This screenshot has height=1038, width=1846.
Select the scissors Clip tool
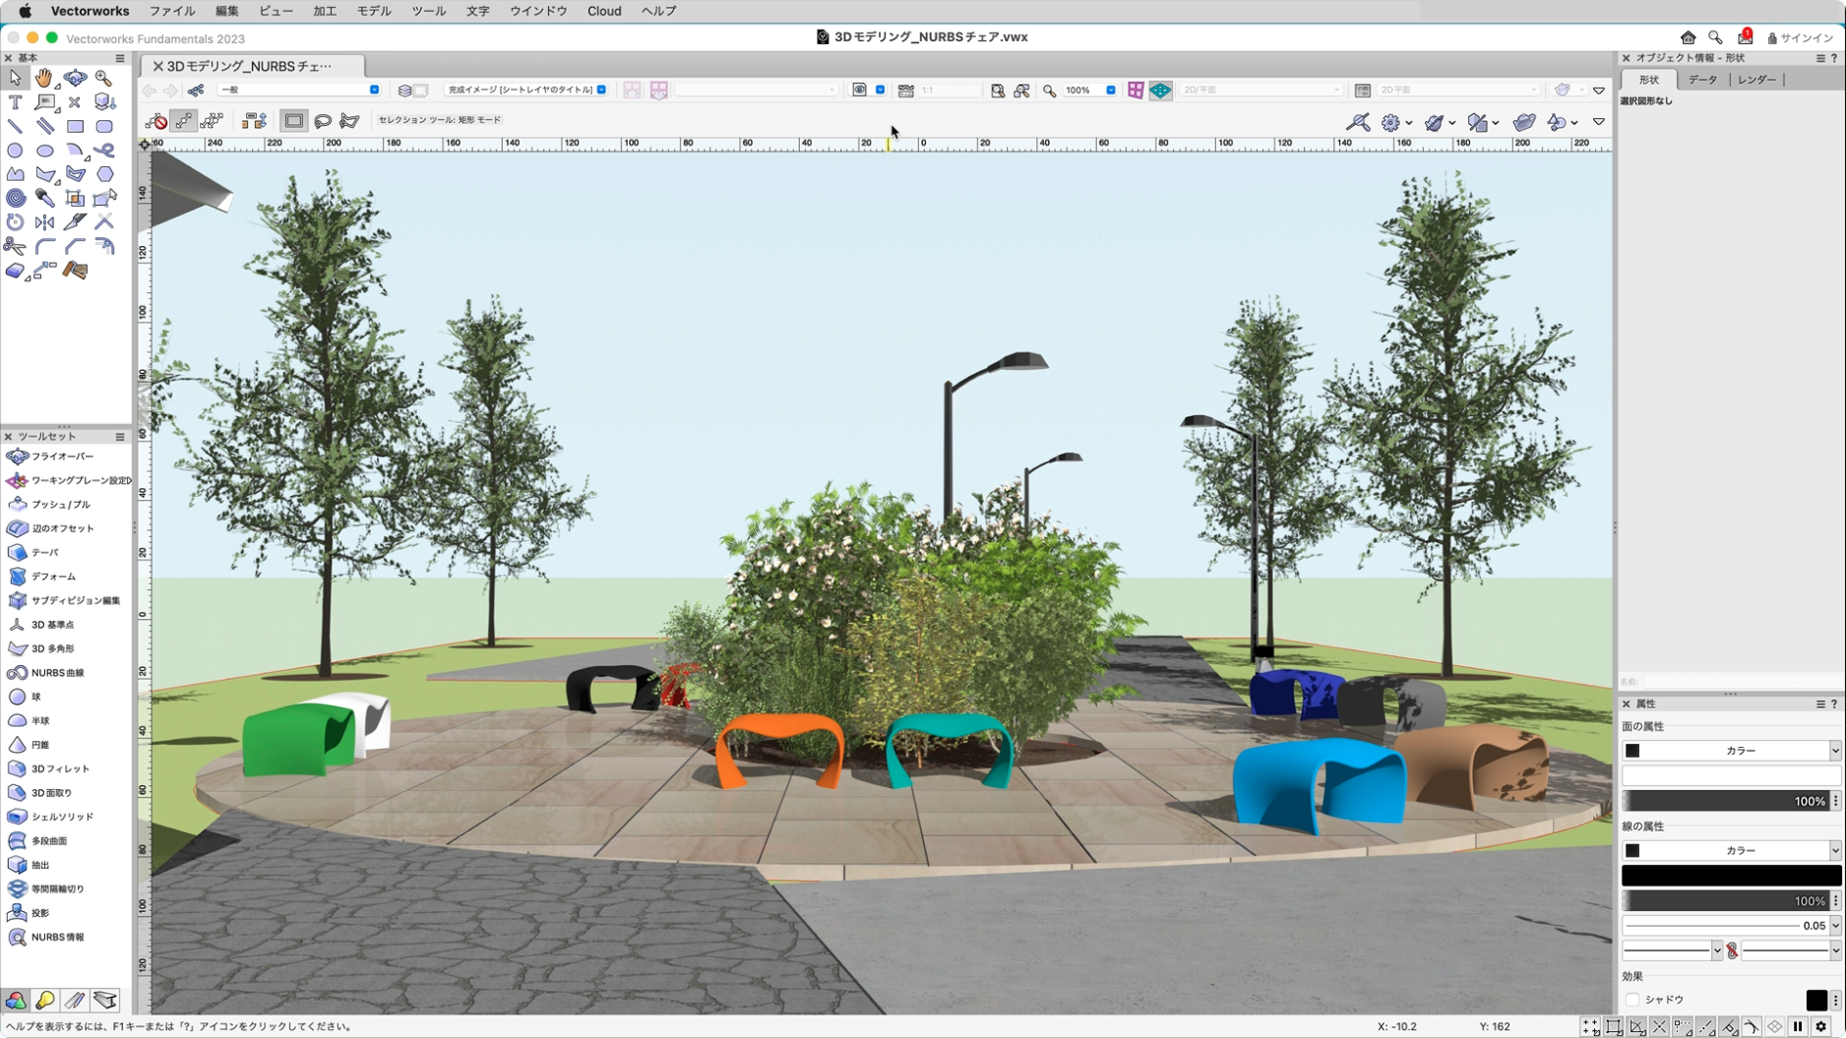point(15,246)
